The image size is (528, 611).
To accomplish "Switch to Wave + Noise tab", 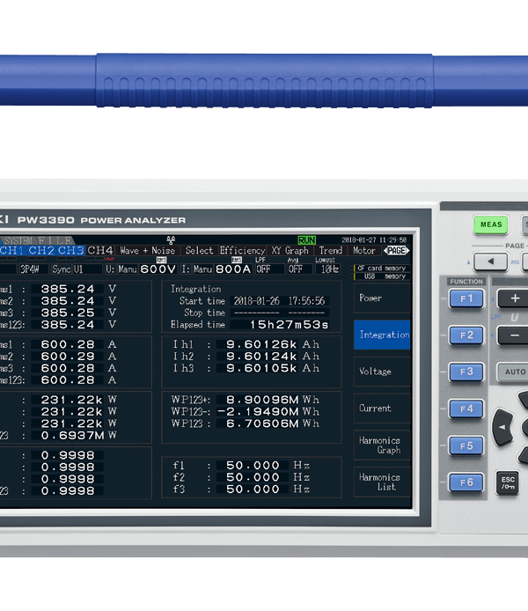I will 147,251.
